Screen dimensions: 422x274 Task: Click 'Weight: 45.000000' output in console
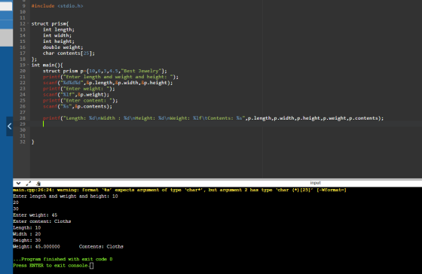coord(36,247)
